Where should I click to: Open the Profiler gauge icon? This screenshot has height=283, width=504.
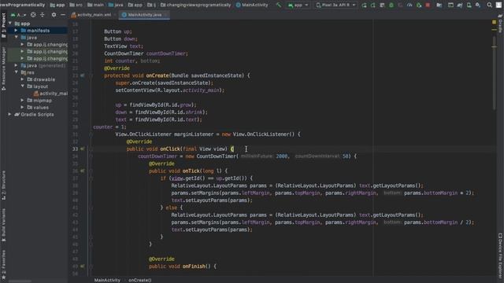[409, 6]
